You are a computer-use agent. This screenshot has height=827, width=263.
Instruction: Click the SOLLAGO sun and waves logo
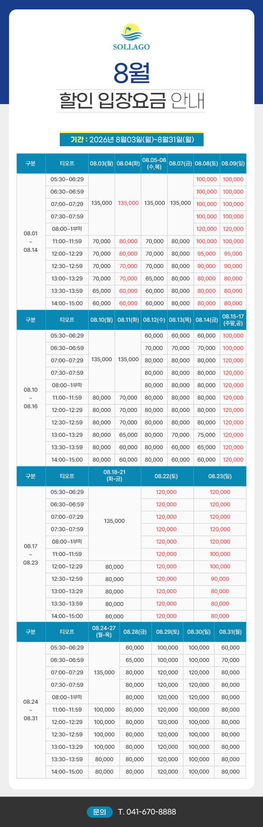(x=131, y=32)
